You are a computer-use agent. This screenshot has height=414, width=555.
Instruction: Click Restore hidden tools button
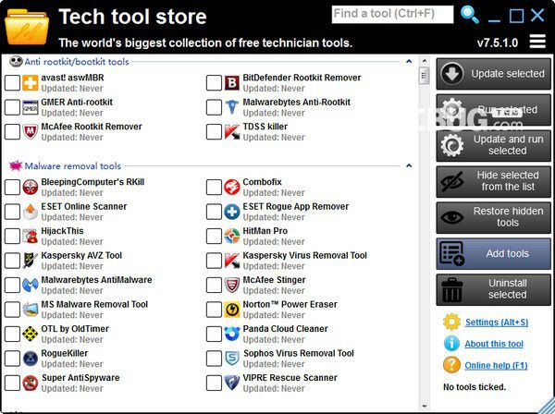point(493,218)
